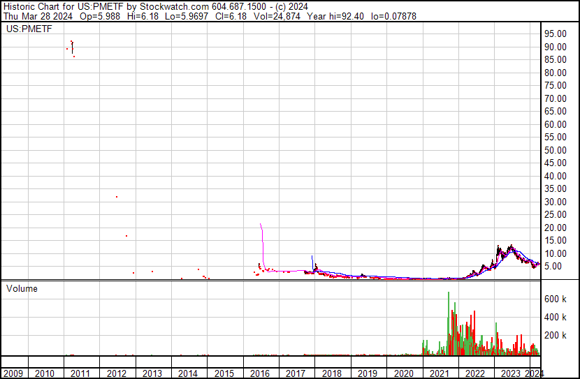Click the 2016 year label on the time axis
The image size is (580, 379).
(x=260, y=373)
